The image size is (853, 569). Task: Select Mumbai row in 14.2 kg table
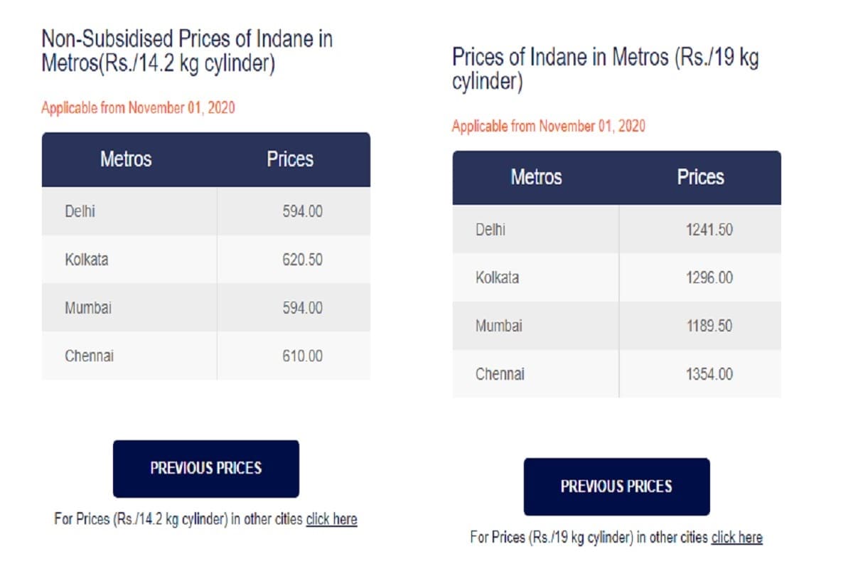(x=206, y=308)
